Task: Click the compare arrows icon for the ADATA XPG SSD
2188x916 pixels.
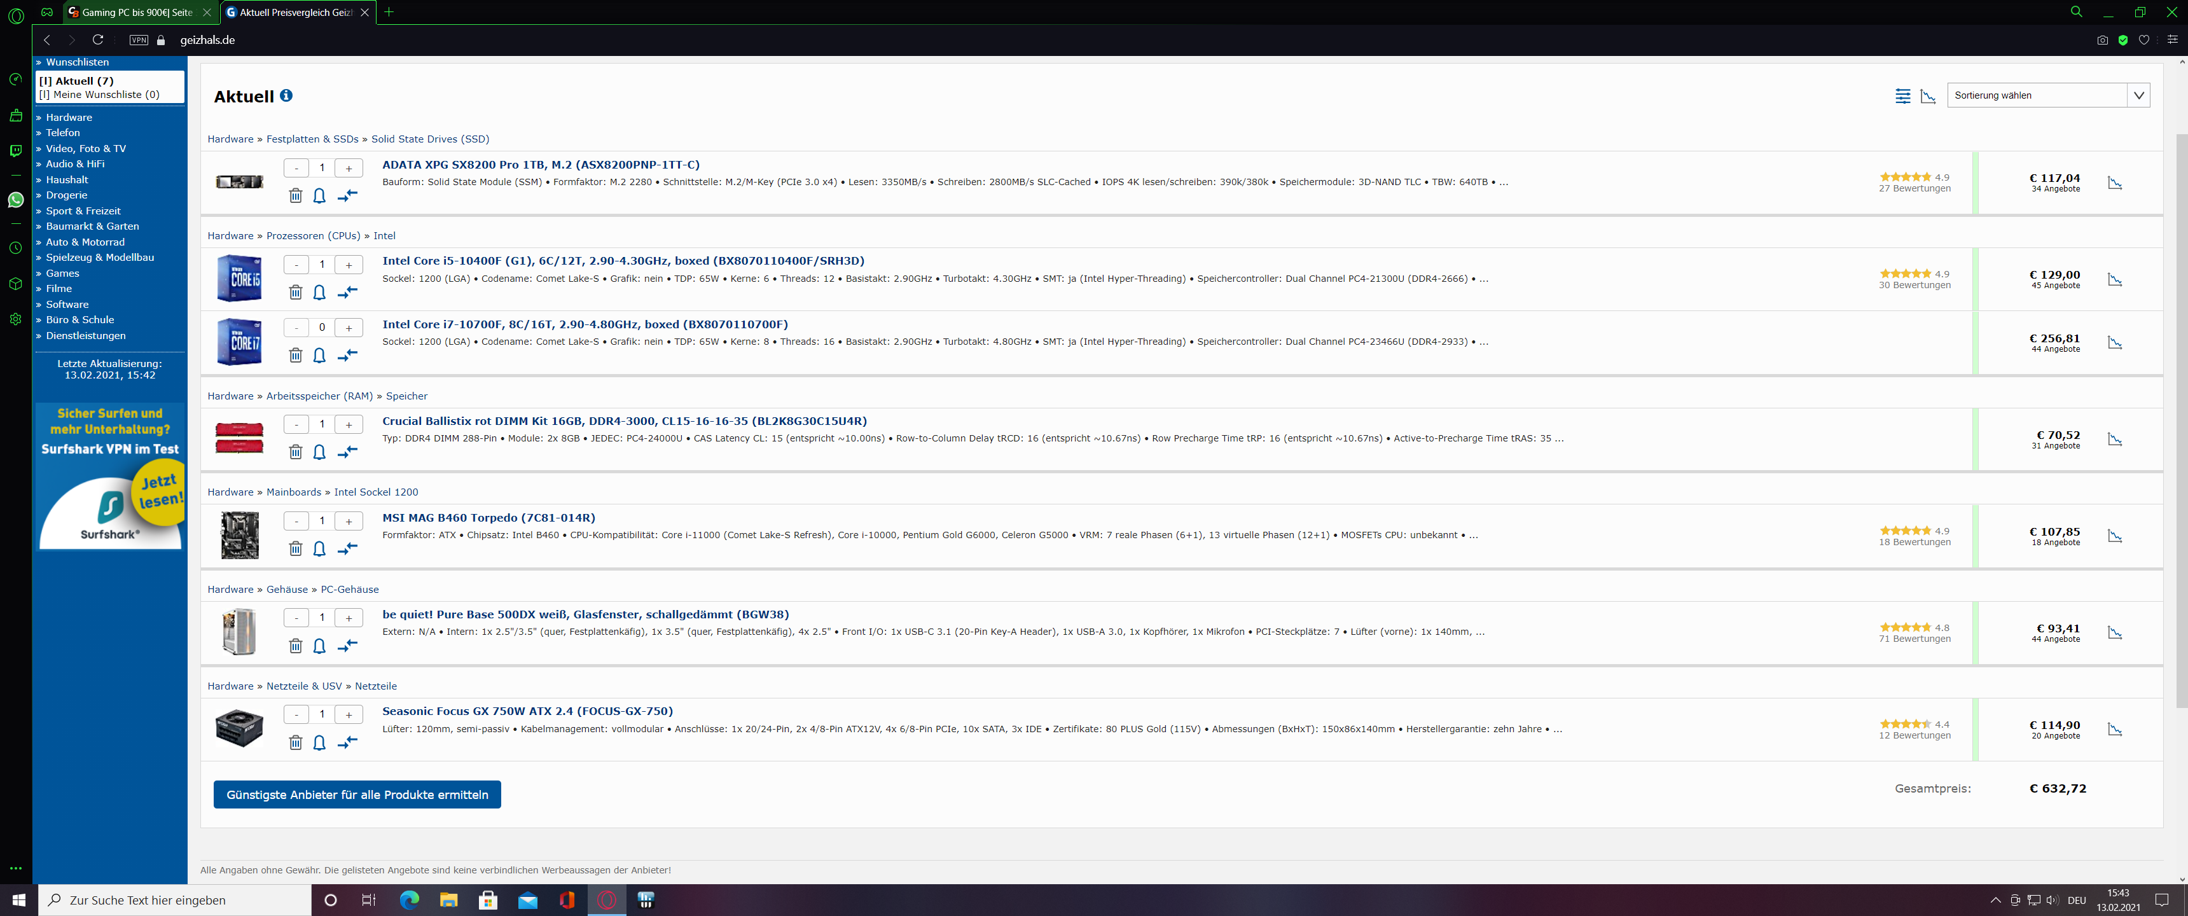Action: point(347,195)
